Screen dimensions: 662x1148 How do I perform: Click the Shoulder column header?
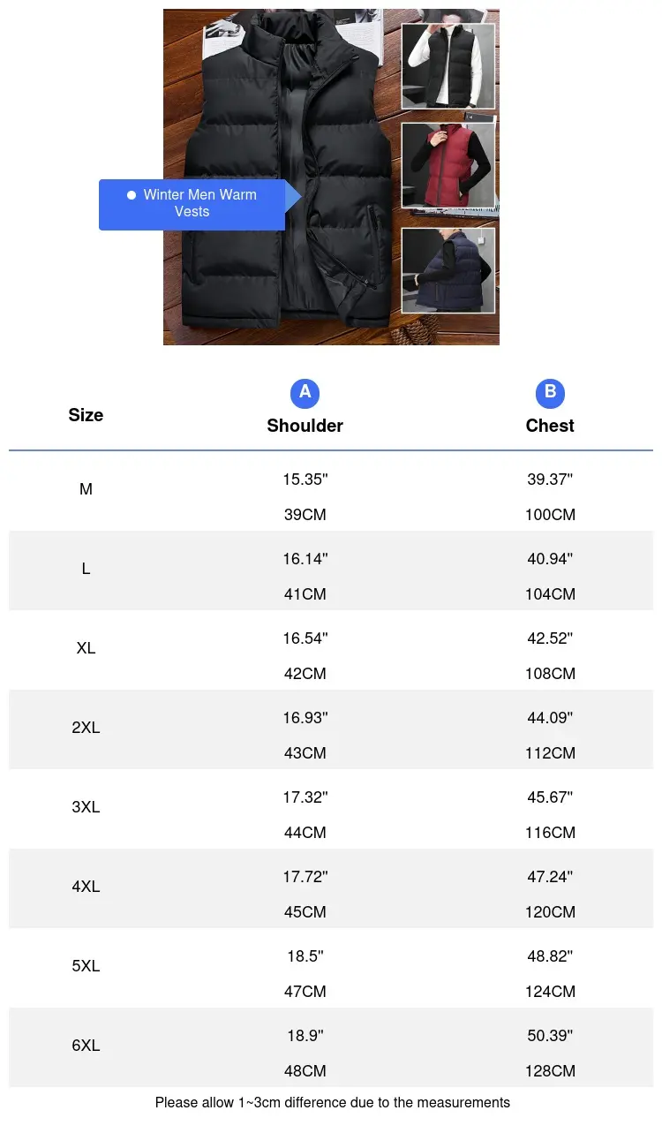[x=305, y=426]
